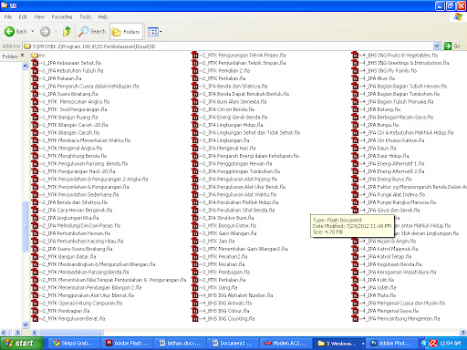Close the Folders side pane
The width and height of the screenshot is (467, 350).
point(22,56)
